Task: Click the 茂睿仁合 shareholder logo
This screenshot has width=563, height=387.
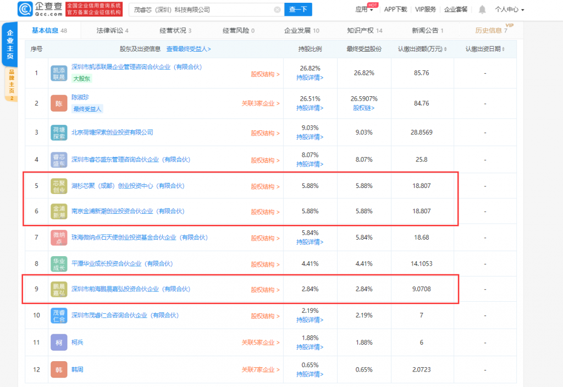Action: (x=59, y=316)
